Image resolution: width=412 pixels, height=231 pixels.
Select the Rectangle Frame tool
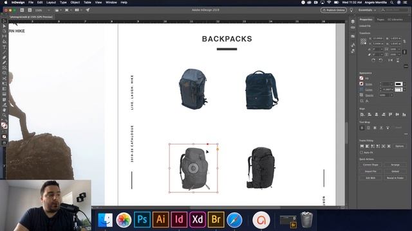click(5, 68)
